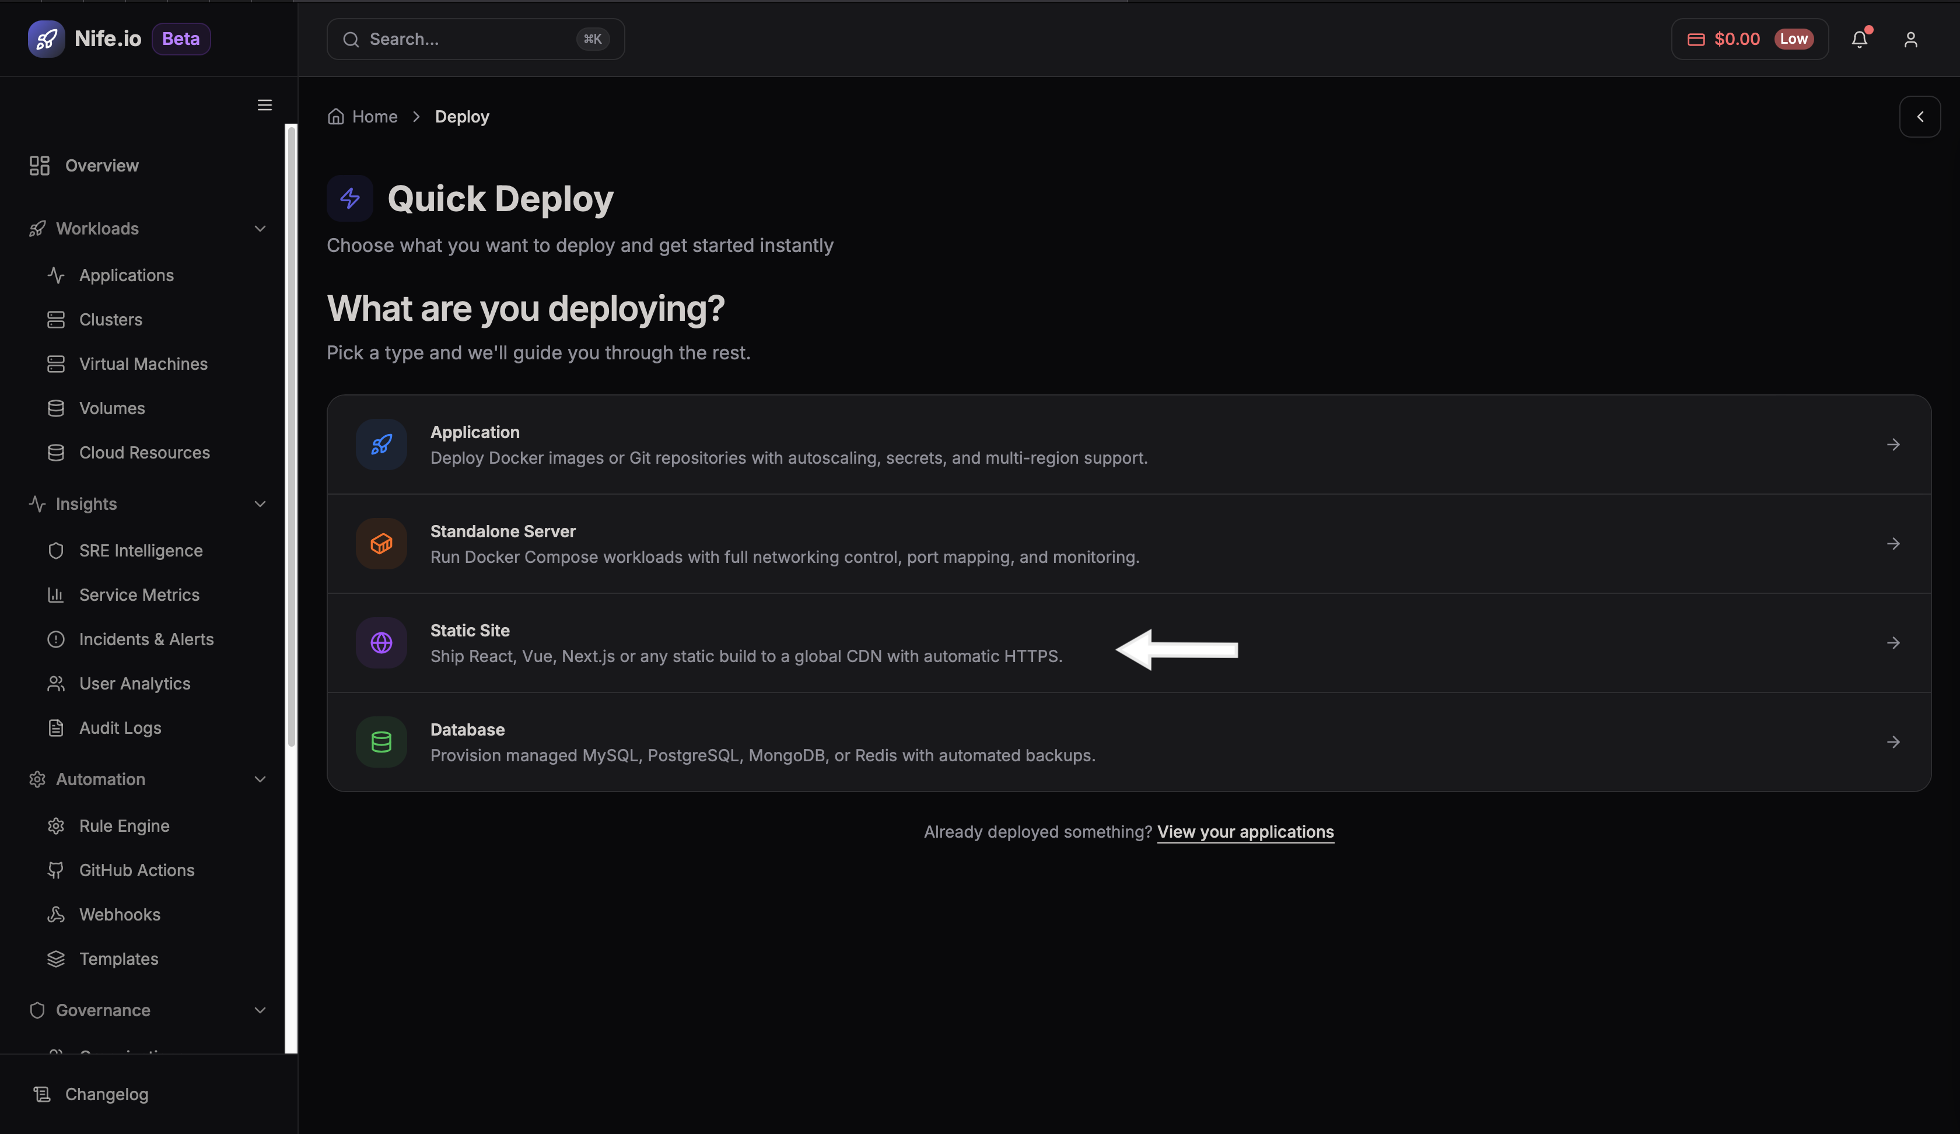Select the Application rocket icon
This screenshot has width=1960, height=1134.
(x=381, y=444)
